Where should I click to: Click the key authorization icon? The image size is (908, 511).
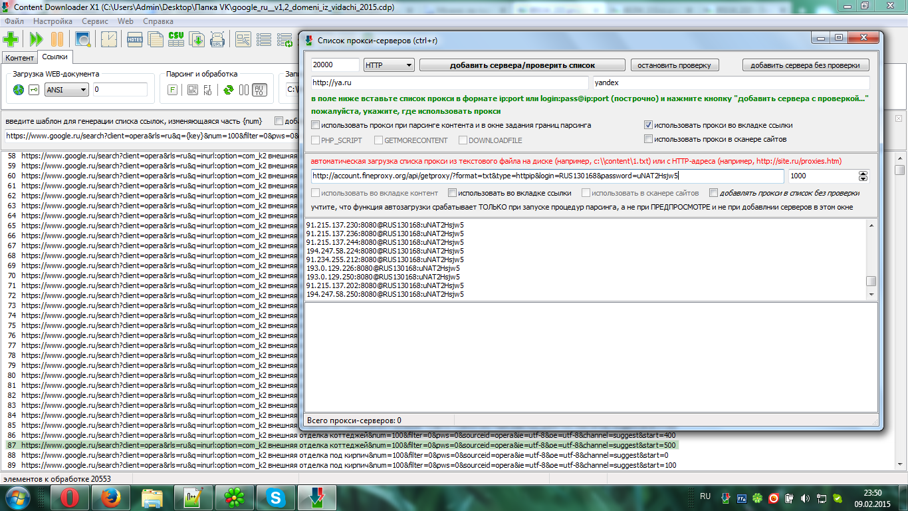tap(33, 90)
